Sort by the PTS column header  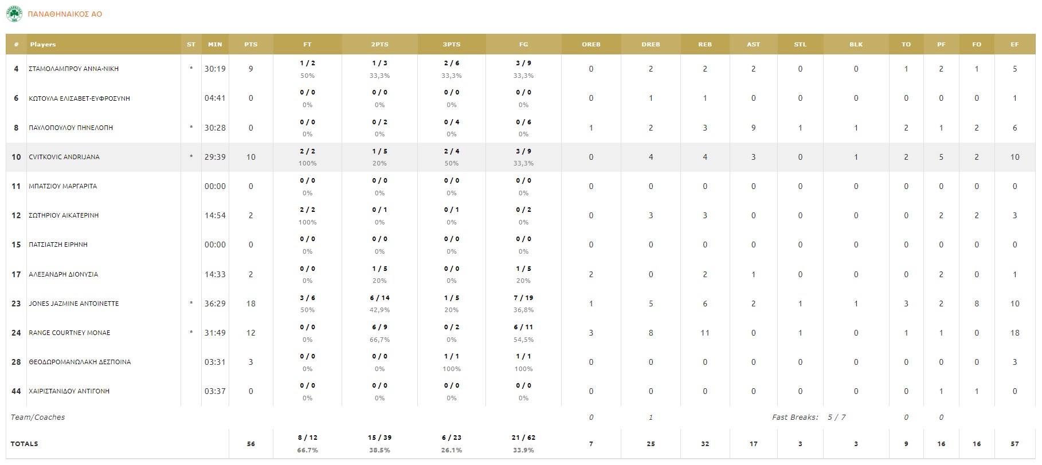[250, 44]
